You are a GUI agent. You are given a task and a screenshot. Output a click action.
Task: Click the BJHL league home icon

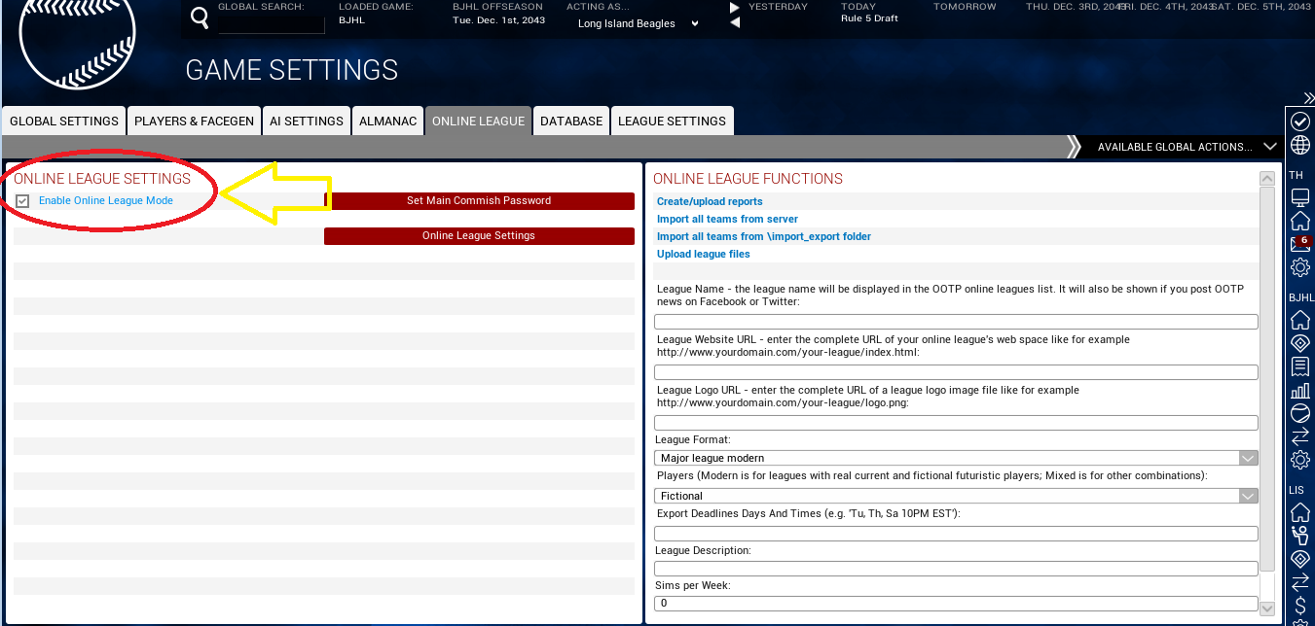pos(1299,320)
